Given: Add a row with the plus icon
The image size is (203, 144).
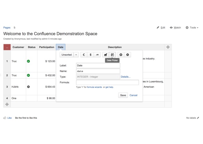Looking at the screenshot, I should tap(7, 104).
